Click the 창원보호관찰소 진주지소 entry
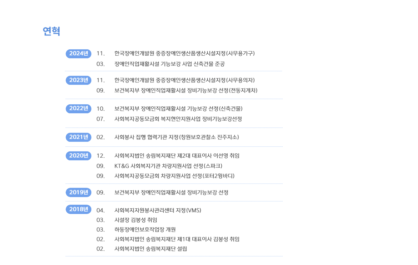Screen dimensions: 418x265 tap(176, 137)
